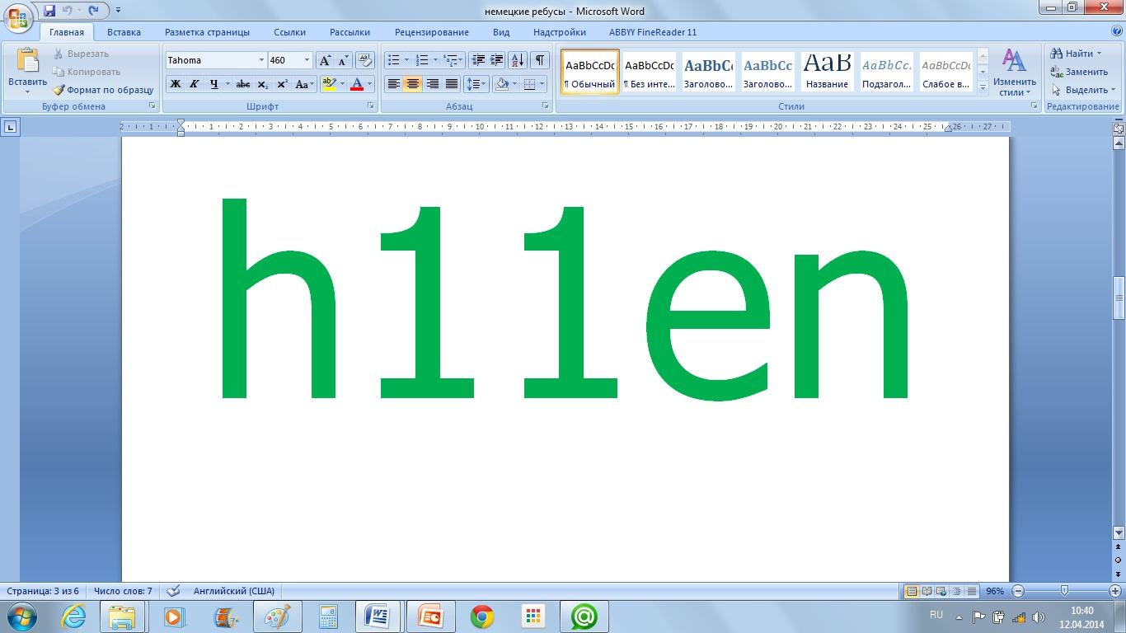The height and width of the screenshot is (633, 1126).
Task: Open the Рассылки tab
Action: pyautogui.click(x=350, y=32)
